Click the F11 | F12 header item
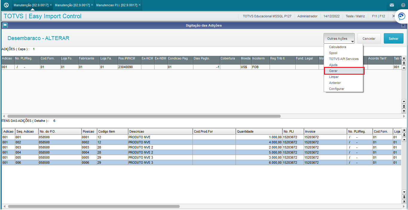The image size is (408, 210). (378, 16)
